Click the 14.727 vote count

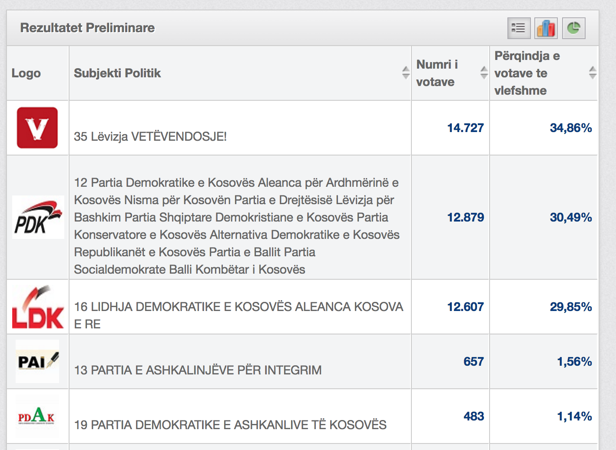pyautogui.click(x=465, y=128)
